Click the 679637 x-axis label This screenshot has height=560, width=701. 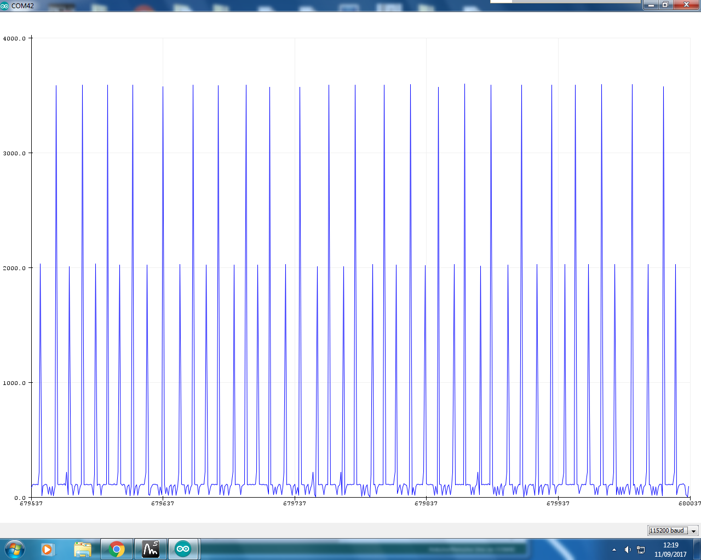pos(163,504)
